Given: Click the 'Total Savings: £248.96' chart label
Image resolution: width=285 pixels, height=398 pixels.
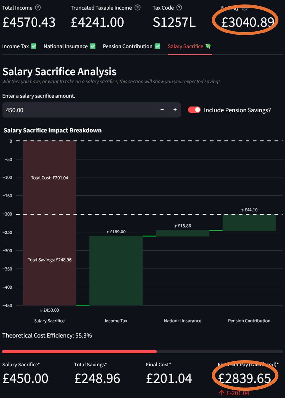Looking at the screenshot, I should click(x=49, y=260).
